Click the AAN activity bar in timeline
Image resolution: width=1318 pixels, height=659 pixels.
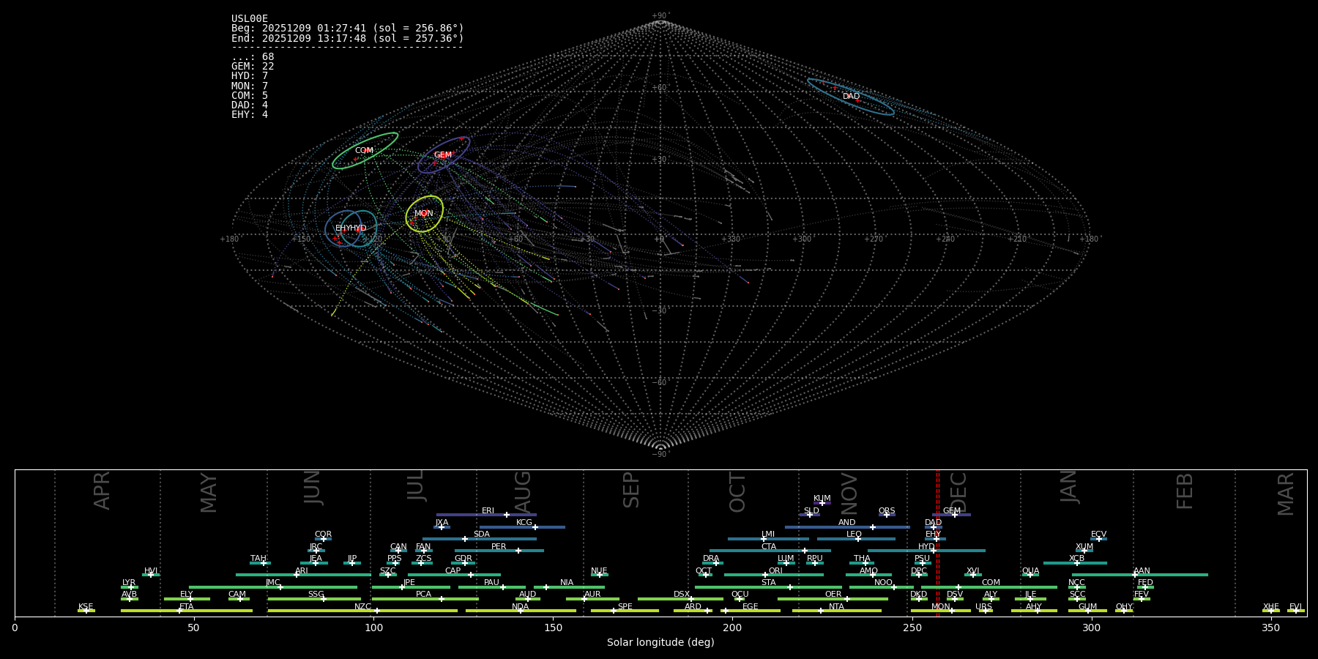click(x=1140, y=575)
